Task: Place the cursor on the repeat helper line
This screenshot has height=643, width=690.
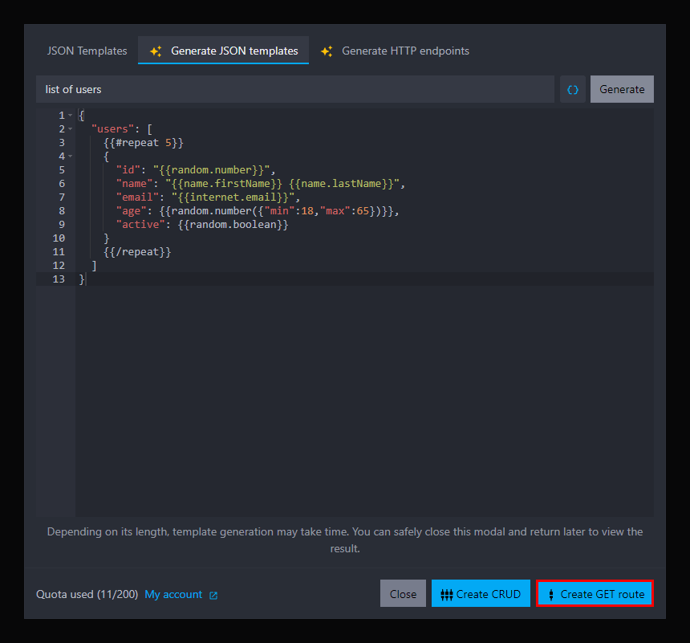Action: (x=142, y=142)
